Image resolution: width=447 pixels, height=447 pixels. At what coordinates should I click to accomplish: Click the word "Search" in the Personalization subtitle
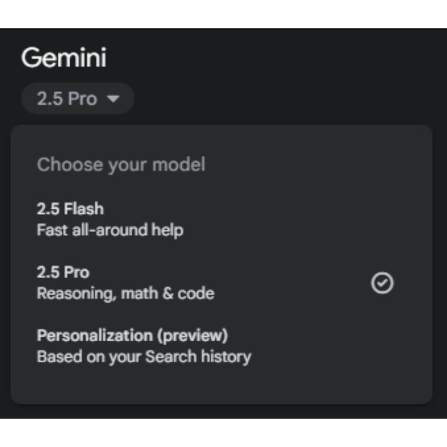(171, 357)
